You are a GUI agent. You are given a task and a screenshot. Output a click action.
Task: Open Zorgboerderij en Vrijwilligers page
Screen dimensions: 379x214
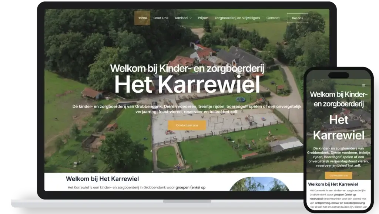coord(237,18)
